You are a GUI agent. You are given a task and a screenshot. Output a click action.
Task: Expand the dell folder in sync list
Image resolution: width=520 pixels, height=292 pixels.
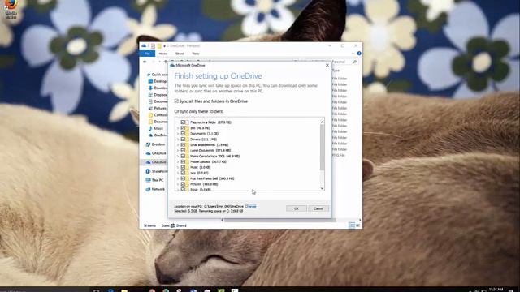click(178, 128)
